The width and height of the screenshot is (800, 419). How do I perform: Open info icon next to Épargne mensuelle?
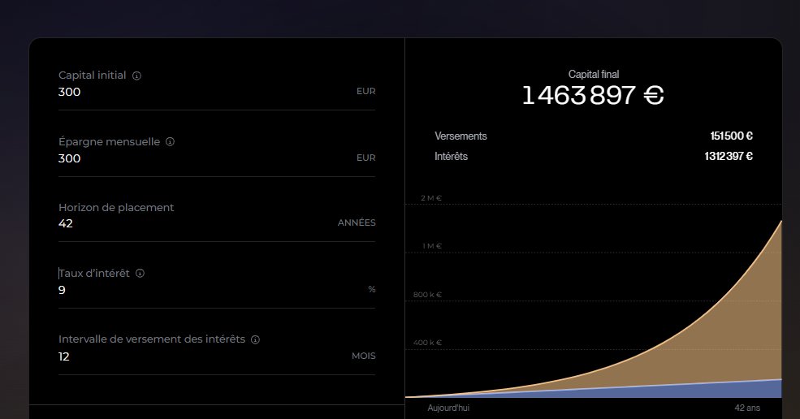pos(170,142)
